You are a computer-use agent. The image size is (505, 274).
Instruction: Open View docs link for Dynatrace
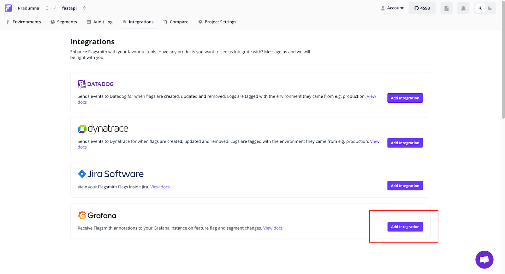click(x=375, y=141)
